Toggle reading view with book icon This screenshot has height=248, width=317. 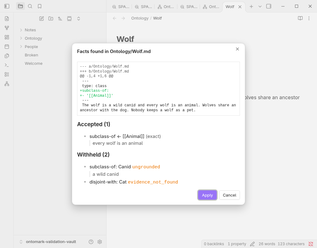click(300, 18)
